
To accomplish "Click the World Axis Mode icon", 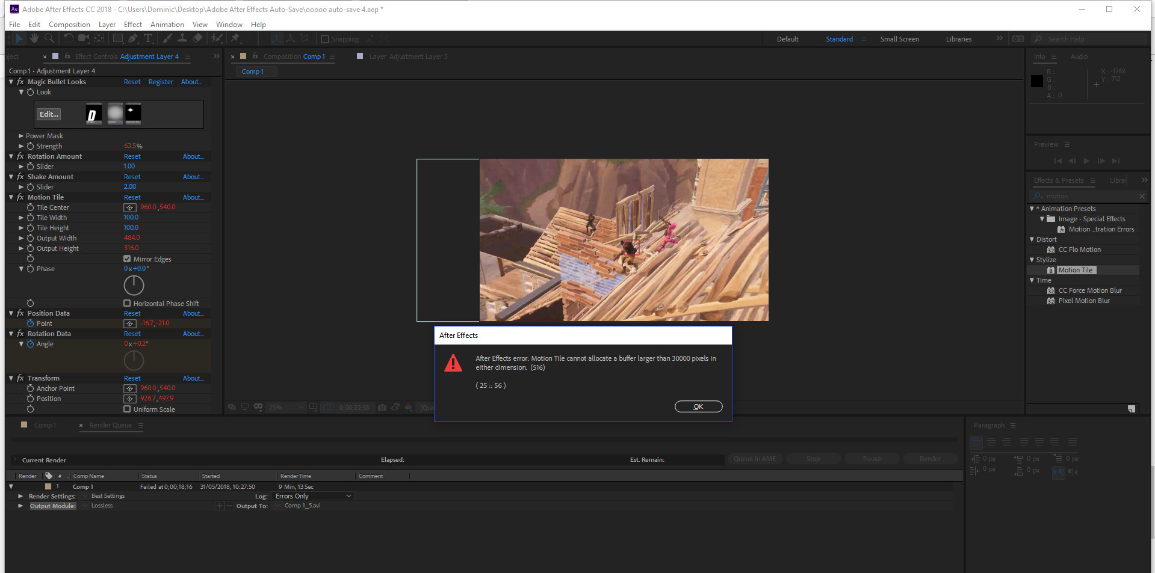I will pos(290,38).
